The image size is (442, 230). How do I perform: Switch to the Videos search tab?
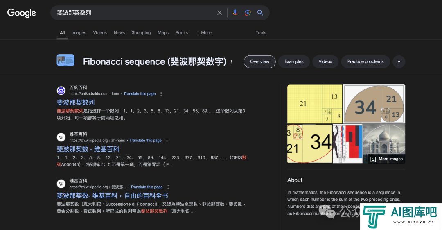[100, 33]
